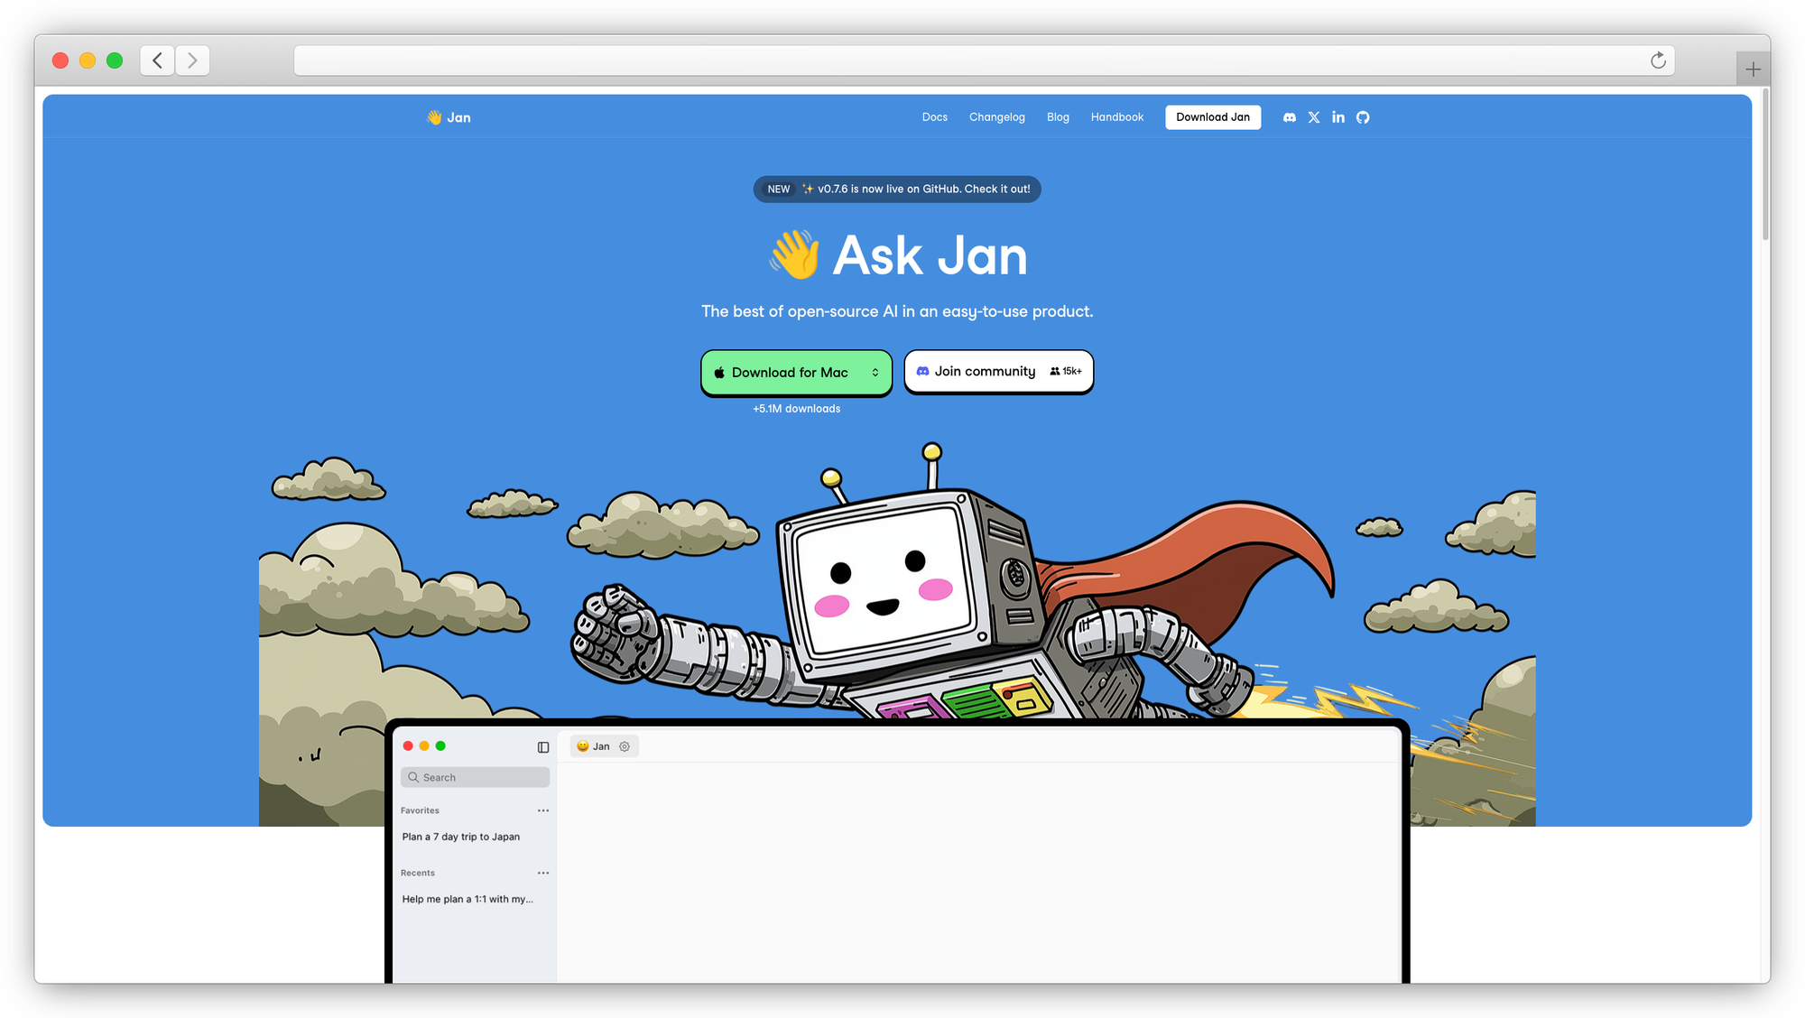
Task: Go to the Docs nav item
Action: click(x=934, y=117)
